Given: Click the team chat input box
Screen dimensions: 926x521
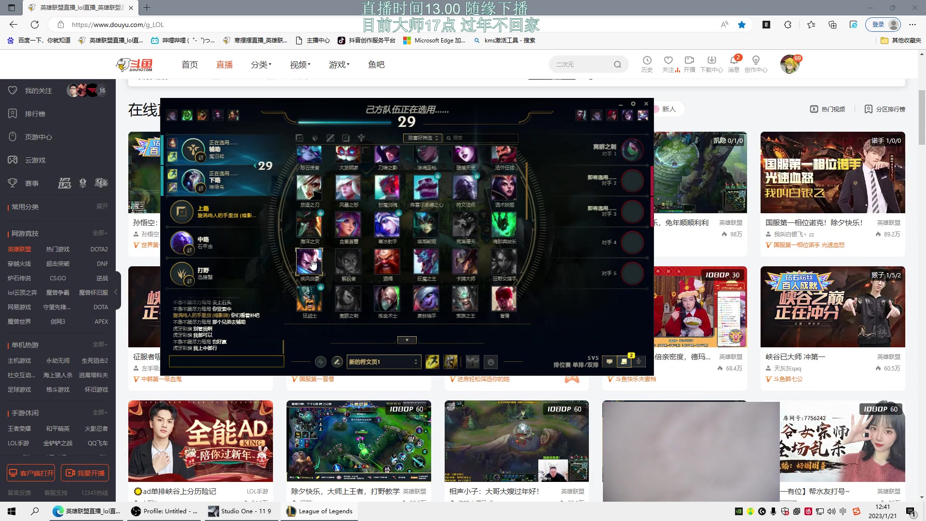Looking at the screenshot, I should pyautogui.click(x=226, y=361).
